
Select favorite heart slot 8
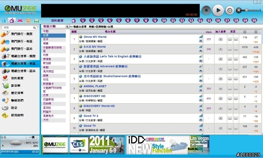[146, 21]
